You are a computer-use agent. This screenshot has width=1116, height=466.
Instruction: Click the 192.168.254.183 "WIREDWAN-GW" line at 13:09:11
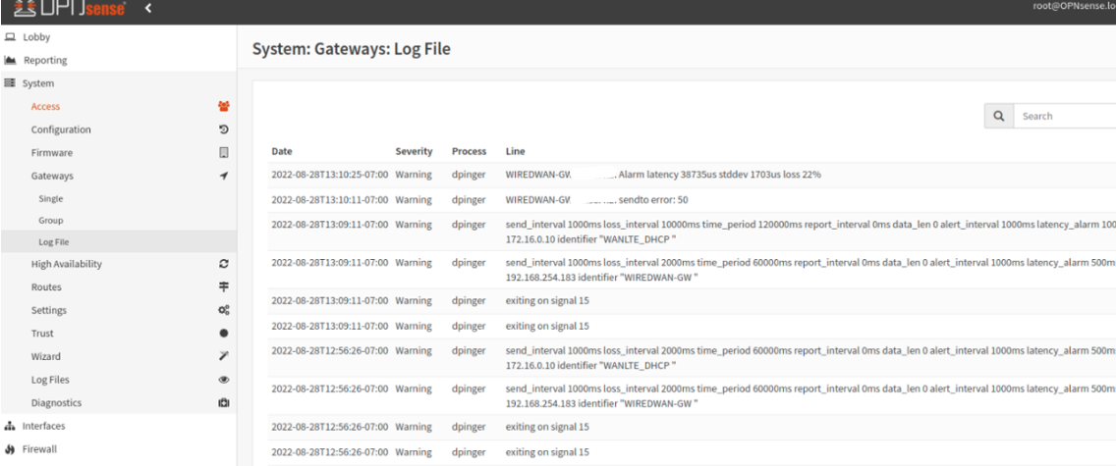(x=601, y=276)
